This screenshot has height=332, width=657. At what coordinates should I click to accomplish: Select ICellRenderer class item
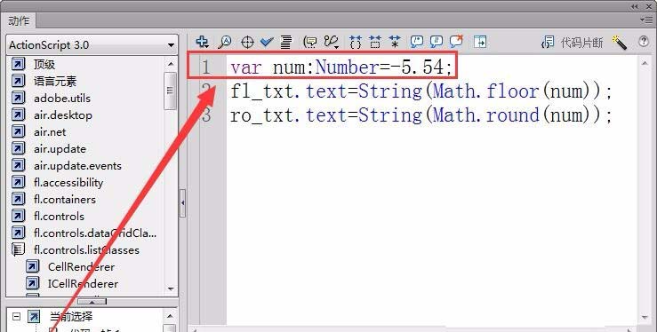[83, 283]
